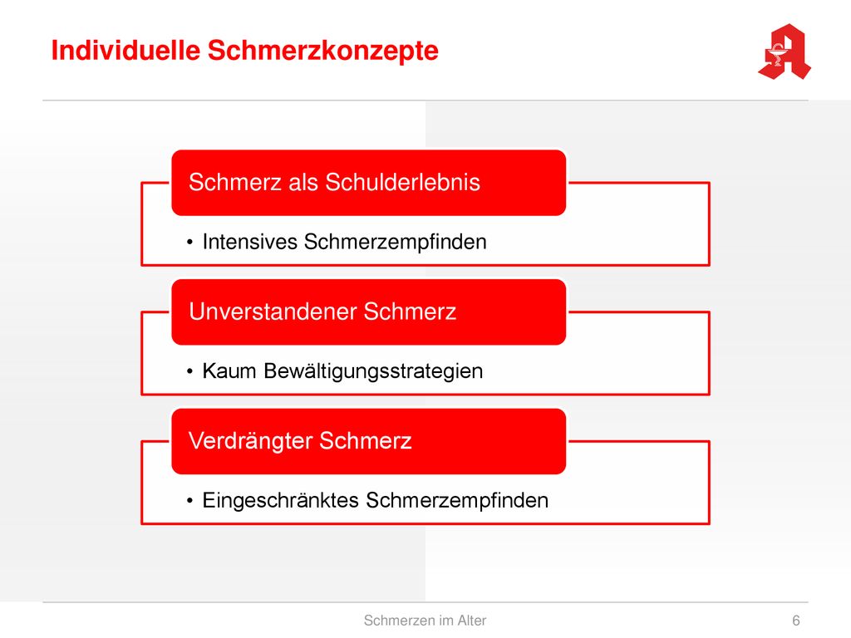Click the Unverstandener Schmerz red box
The width and height of the screenshot is (851, 638).
[368, 312]
